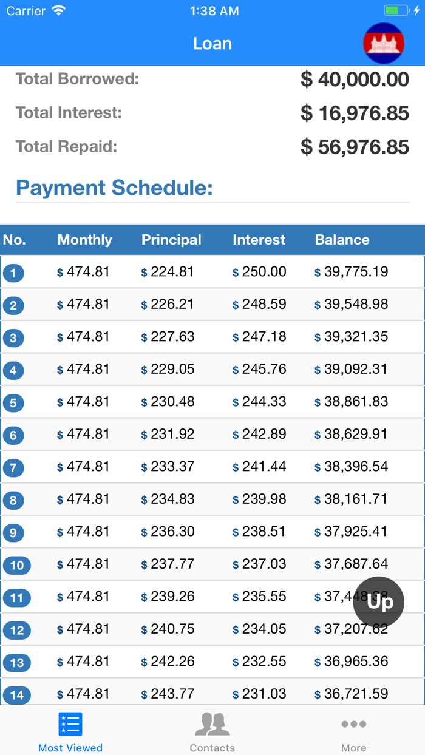Image resolution: width=425 pixels, height=755 pixels.
Task: Open the Cambodian flag profile icon
Action: (384, 43)
